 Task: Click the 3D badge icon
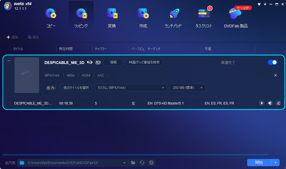(x=98, y=62)
